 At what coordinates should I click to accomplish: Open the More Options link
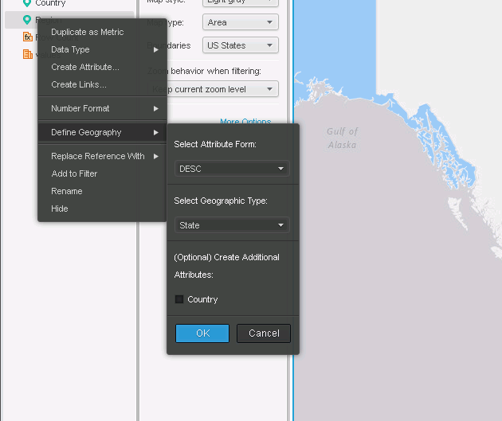coord(245,121)
